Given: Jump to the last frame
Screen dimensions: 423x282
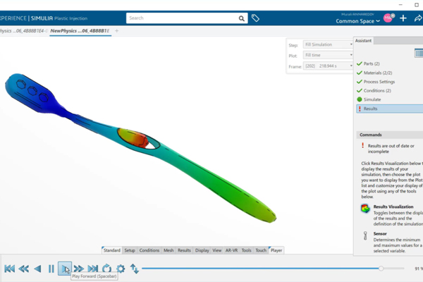Looking at the screenshot, I should click(x=92, y=269).
